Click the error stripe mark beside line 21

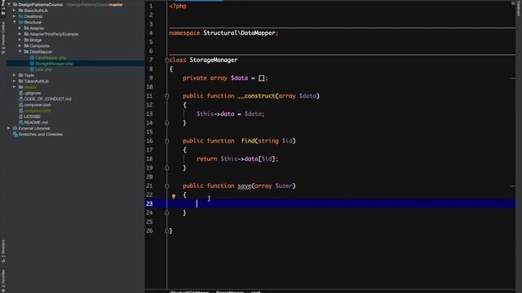click(513, 186)
